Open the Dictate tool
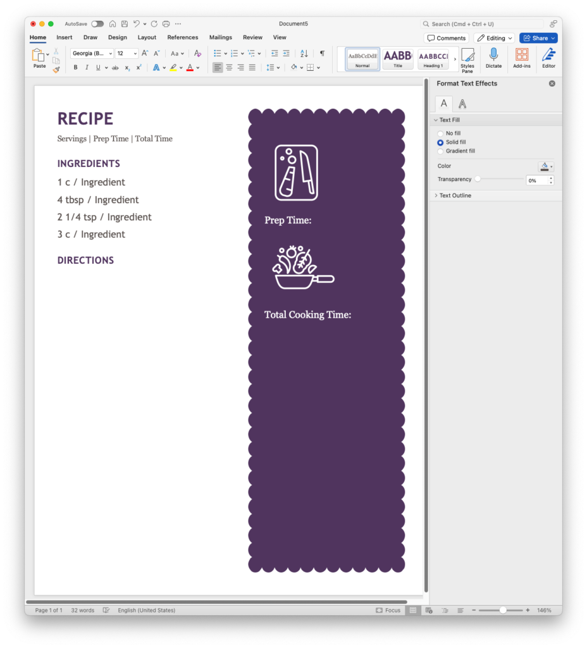Viewport: 587px width, 648px height. tap(493, 58)
